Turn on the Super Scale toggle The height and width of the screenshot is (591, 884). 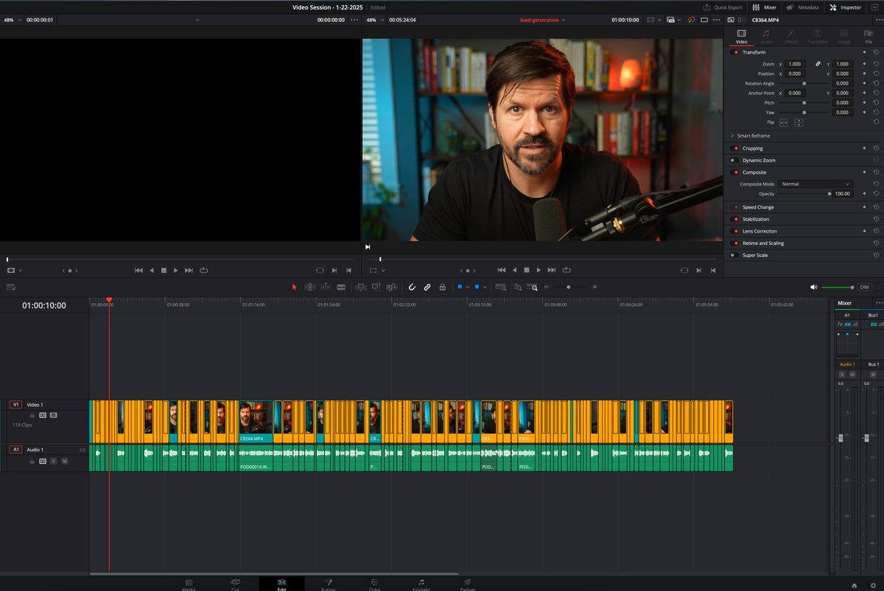(x=734, y=255)
